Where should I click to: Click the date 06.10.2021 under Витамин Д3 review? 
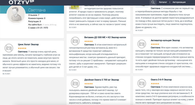coord(73,70)
